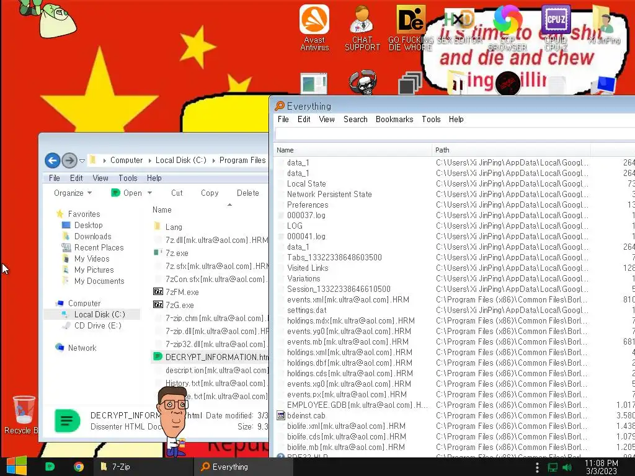
Task: Open Tools menu in Explorer window
Action: point(128,178)
